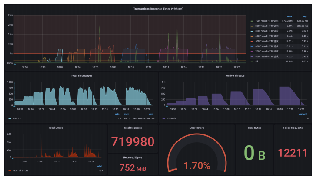Toggle the Num of Errors series label

[x=20, y=170]
